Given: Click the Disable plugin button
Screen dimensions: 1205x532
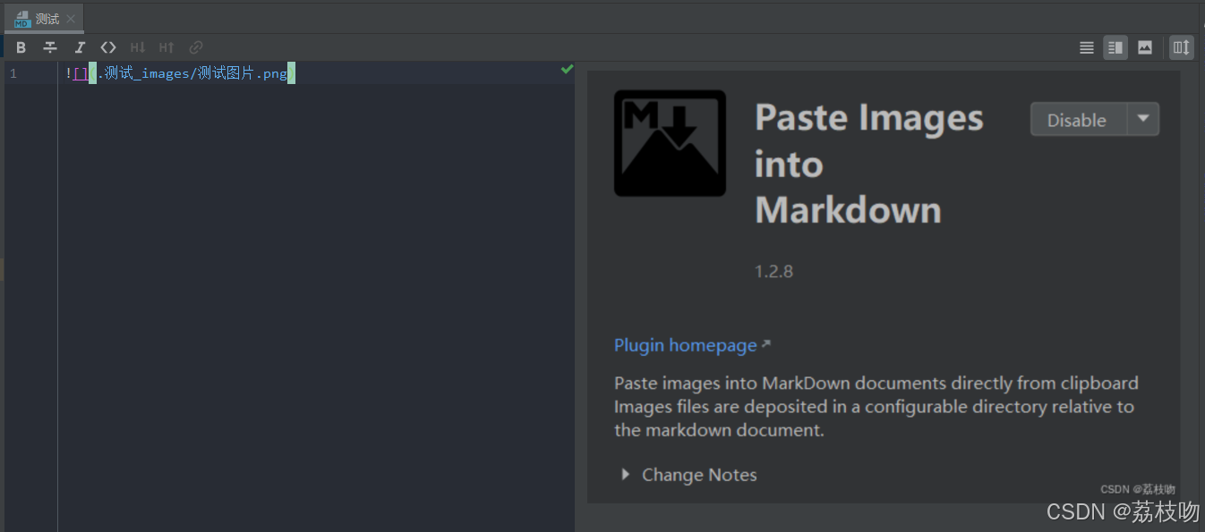Looking at the screenshot, I should pyautogui.click(x=1077, y=120).
